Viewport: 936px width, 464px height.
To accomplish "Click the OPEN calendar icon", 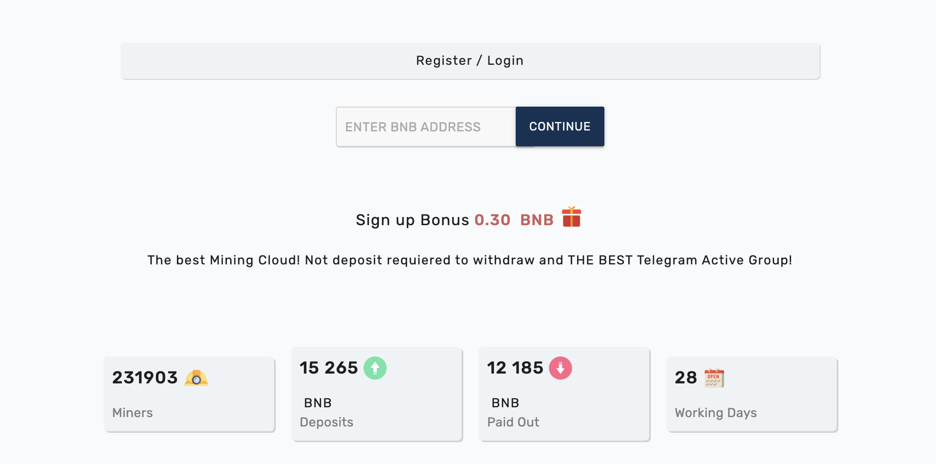I will (714, 378).
